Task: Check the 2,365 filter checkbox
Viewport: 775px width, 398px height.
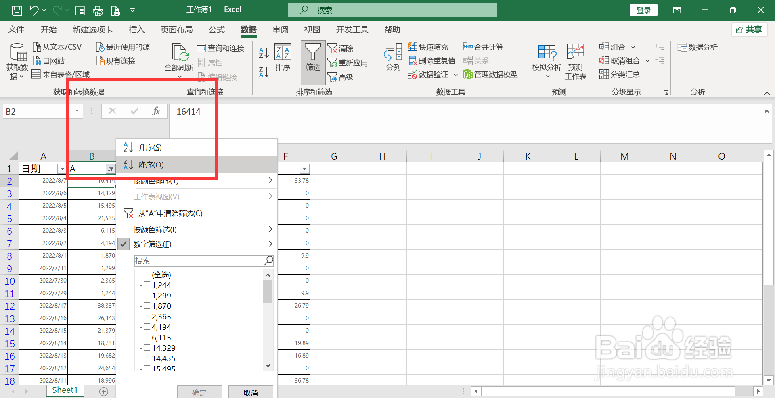Action: (147, 317)
